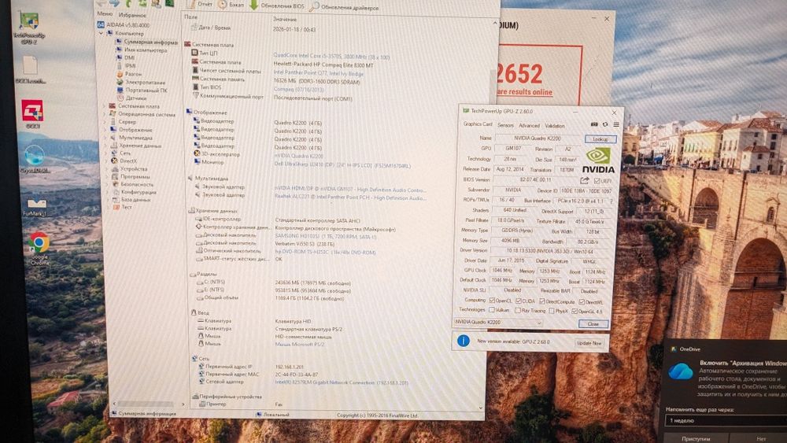Select Разгон in the AIDA64 tree
The width and height of the screenshot is (787, 443).
click(130, 74)
